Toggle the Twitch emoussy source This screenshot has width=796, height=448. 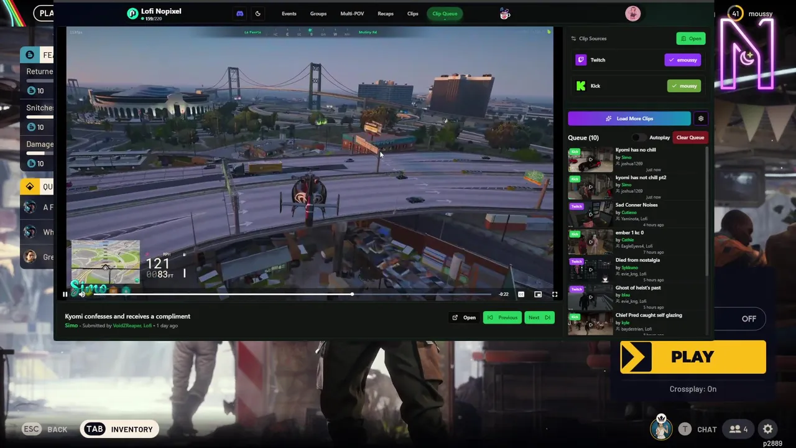tap(683, 60)
